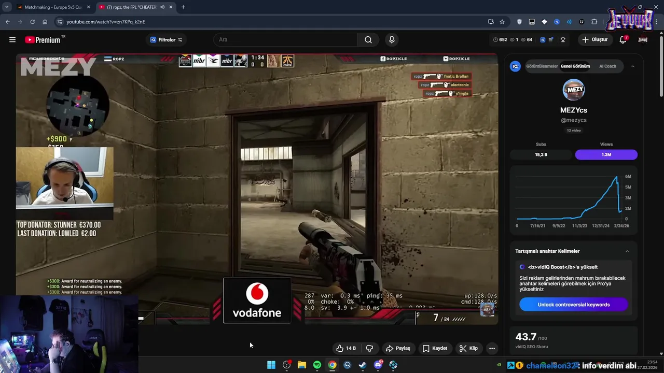Open the tab search dropdown arrow
The height and width of the screenshot is (373, 664).
7,7
